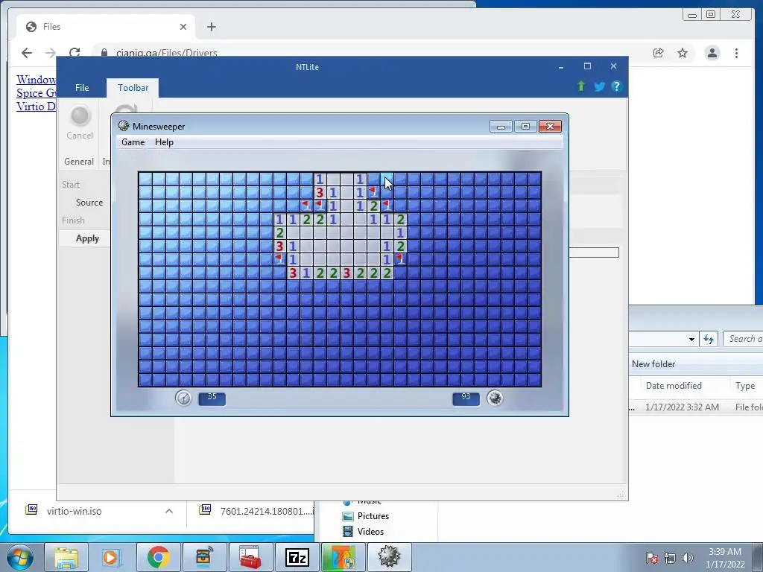Click the Chrome address bar URL

[166, 53]
